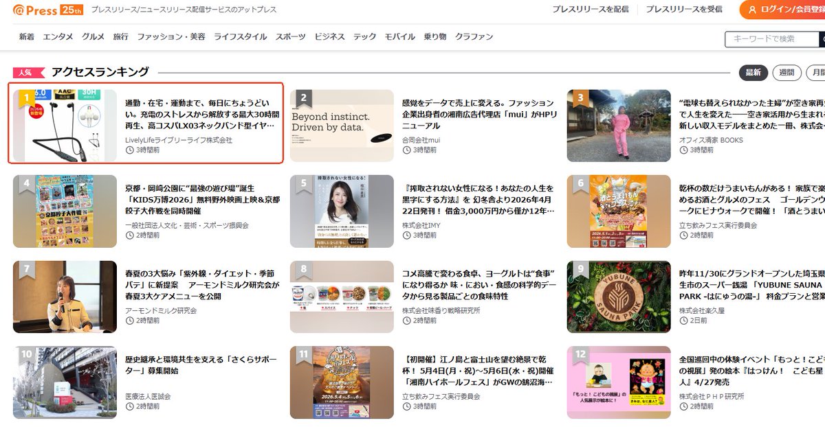Click アーモンドミルク研究会 organization name
Screen dimensions: 825x427
click(x=161, y=311)
